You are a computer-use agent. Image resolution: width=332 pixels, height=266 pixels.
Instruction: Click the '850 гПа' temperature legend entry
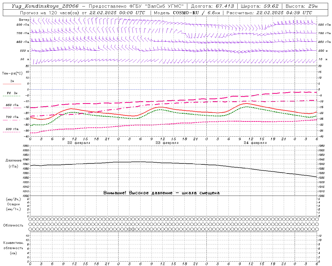click(12, 105)
